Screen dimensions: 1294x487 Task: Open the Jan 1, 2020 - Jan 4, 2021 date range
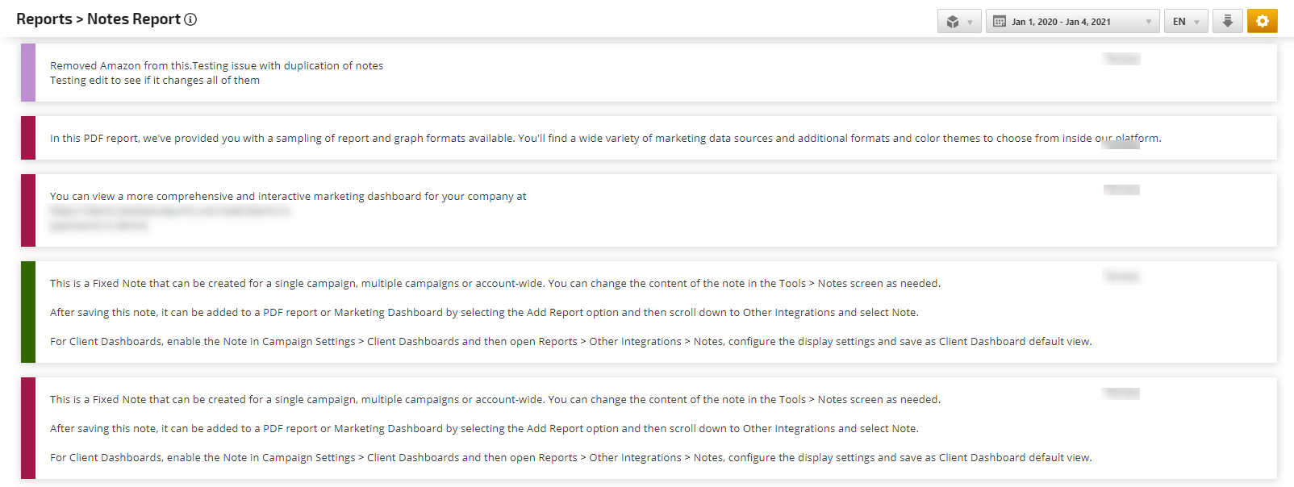tap(1061, 22)
